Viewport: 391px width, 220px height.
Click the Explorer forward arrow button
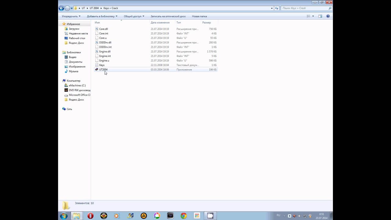click(68, 8)
